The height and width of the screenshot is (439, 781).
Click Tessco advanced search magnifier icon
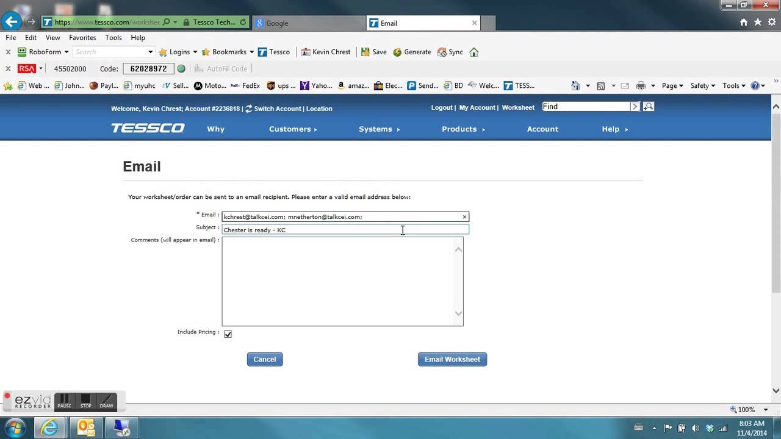click(x=649, y=107)
